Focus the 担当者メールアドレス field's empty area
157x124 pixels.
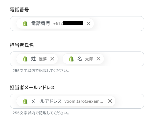129,101
